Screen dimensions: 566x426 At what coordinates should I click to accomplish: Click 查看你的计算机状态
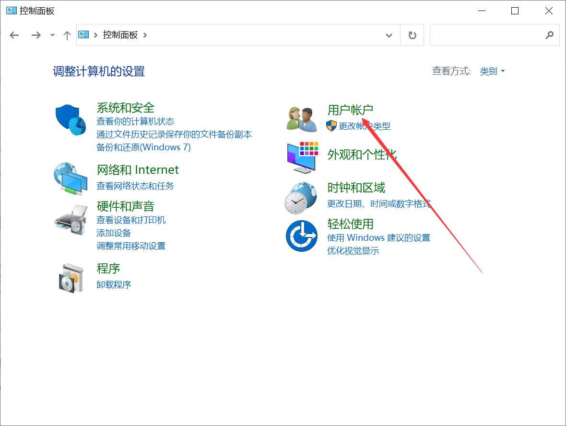point(135,122)
